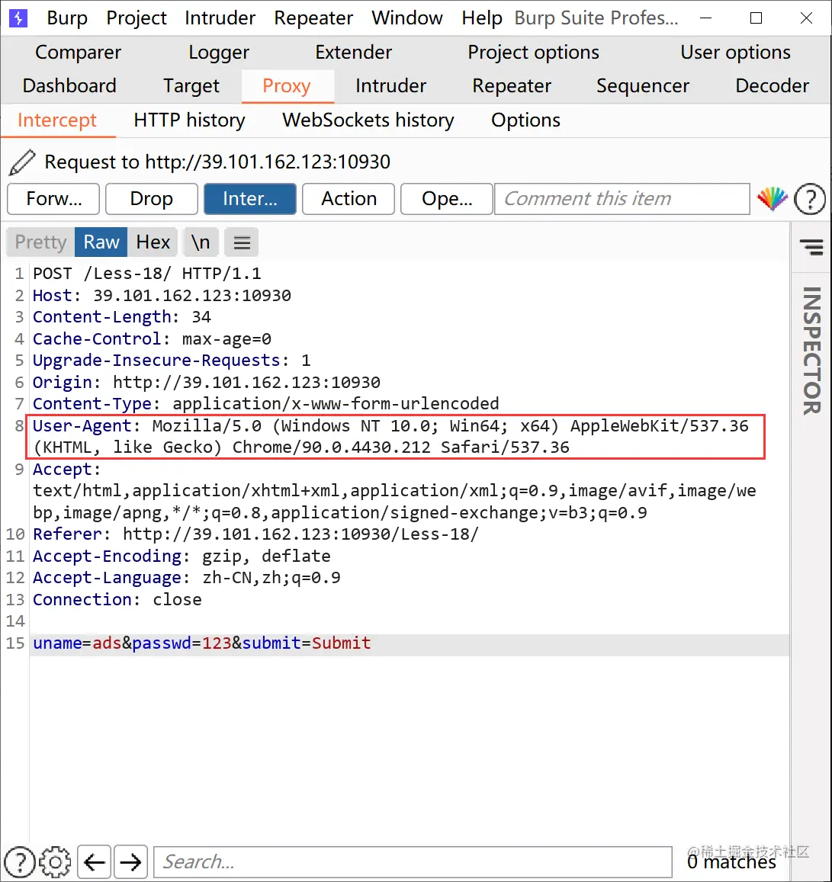The width and height of the screenshot is (832, 882).
Task: Switch to the Logger tab
Action: pyautogui.click(x=219, y=53)
